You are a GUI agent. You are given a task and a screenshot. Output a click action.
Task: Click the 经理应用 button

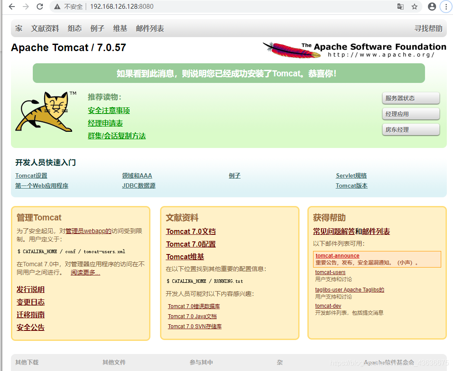(x=411, y=114)
